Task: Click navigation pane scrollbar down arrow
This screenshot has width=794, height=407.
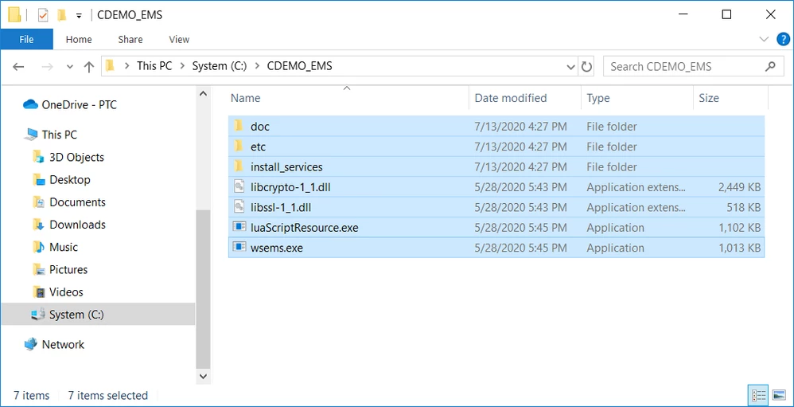Action: click(203, 376)
